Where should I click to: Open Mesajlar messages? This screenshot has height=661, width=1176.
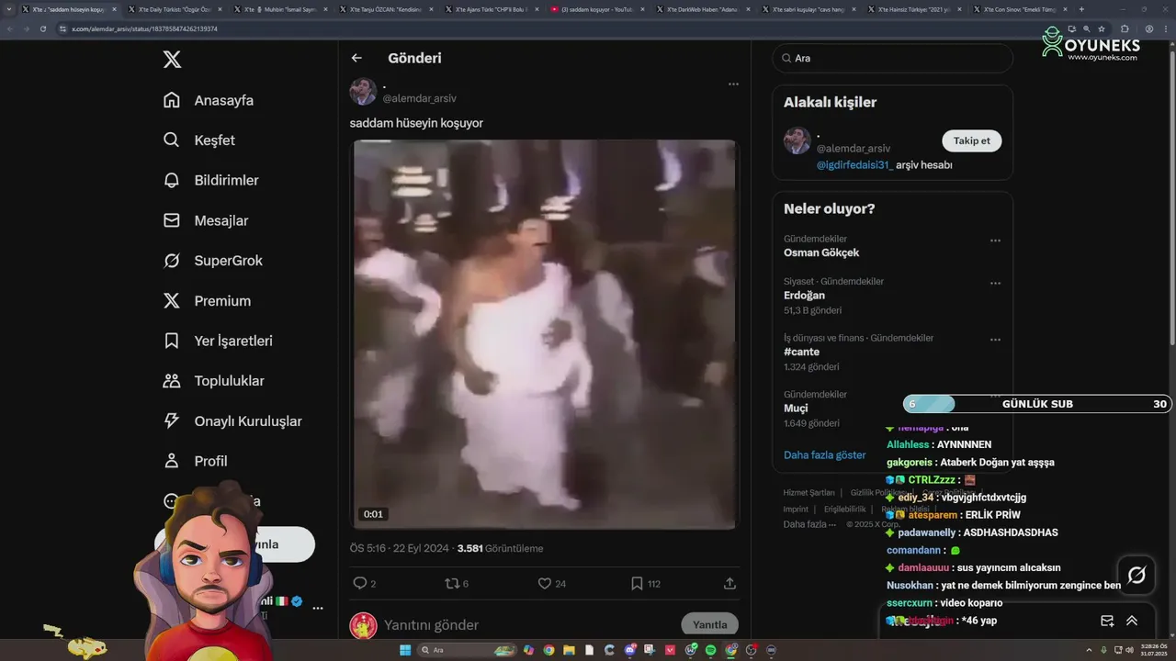pyautogui.click(x=206, y=220)
